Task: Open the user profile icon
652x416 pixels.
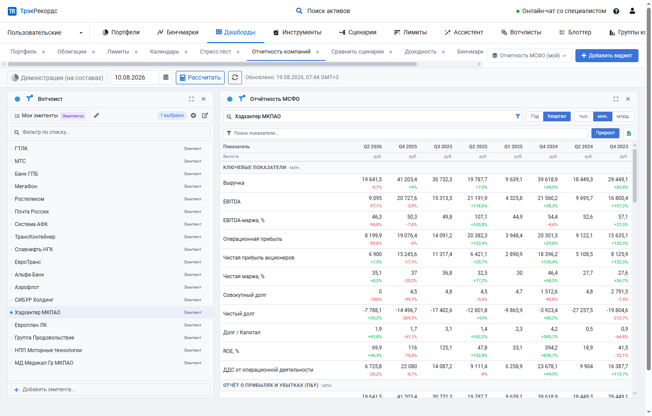Action: coord(632,11)
